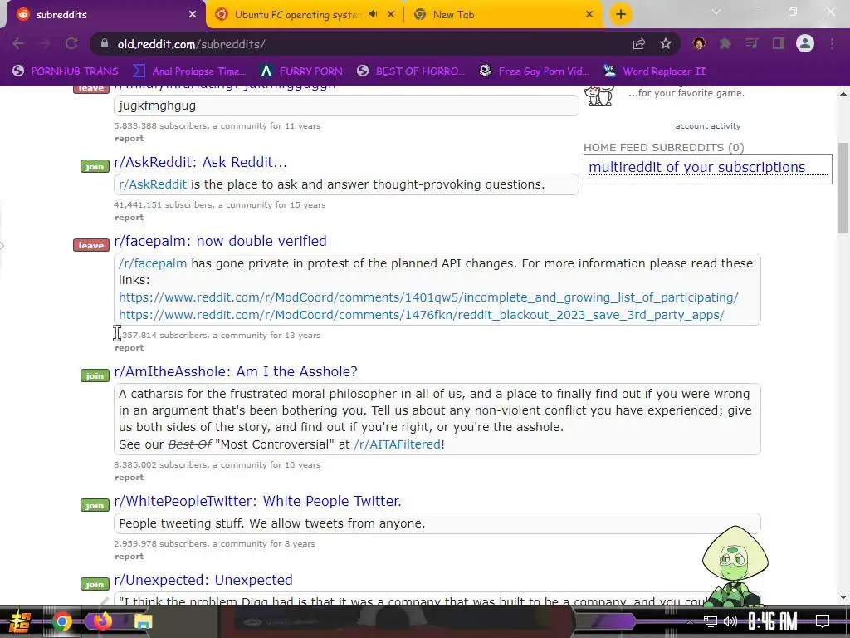Image resolution: width=850 pixels, height=638 pixels.
Task: Open r/facepalm: now double verified link
Action: [220, 241]
